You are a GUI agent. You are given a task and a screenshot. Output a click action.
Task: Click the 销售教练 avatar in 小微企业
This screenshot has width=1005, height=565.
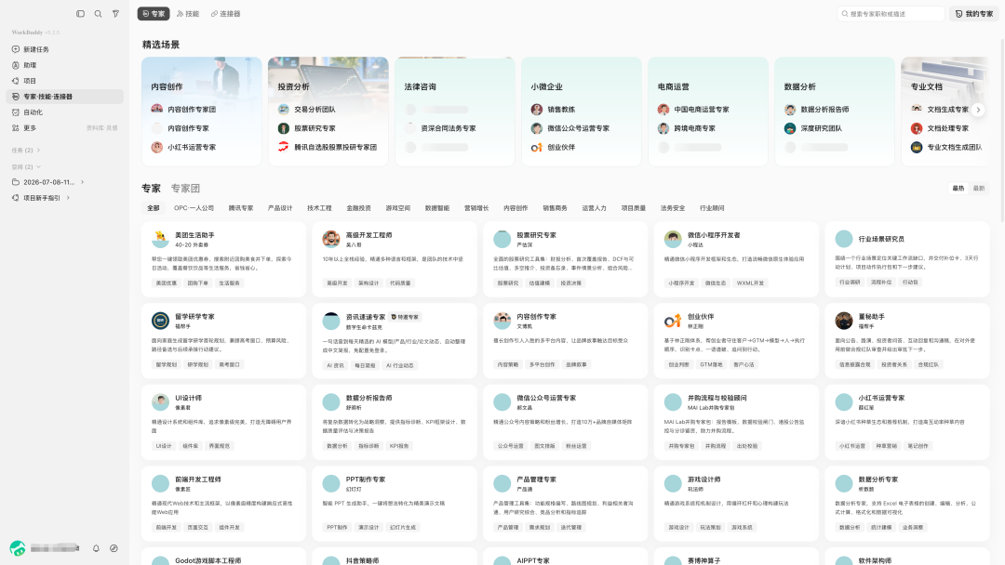[537, 110]
